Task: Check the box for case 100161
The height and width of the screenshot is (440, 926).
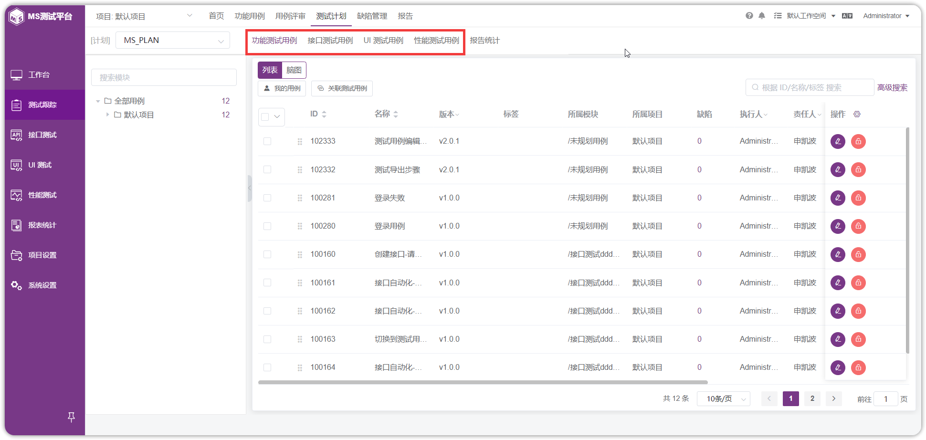Action: [x=267, y=283]
